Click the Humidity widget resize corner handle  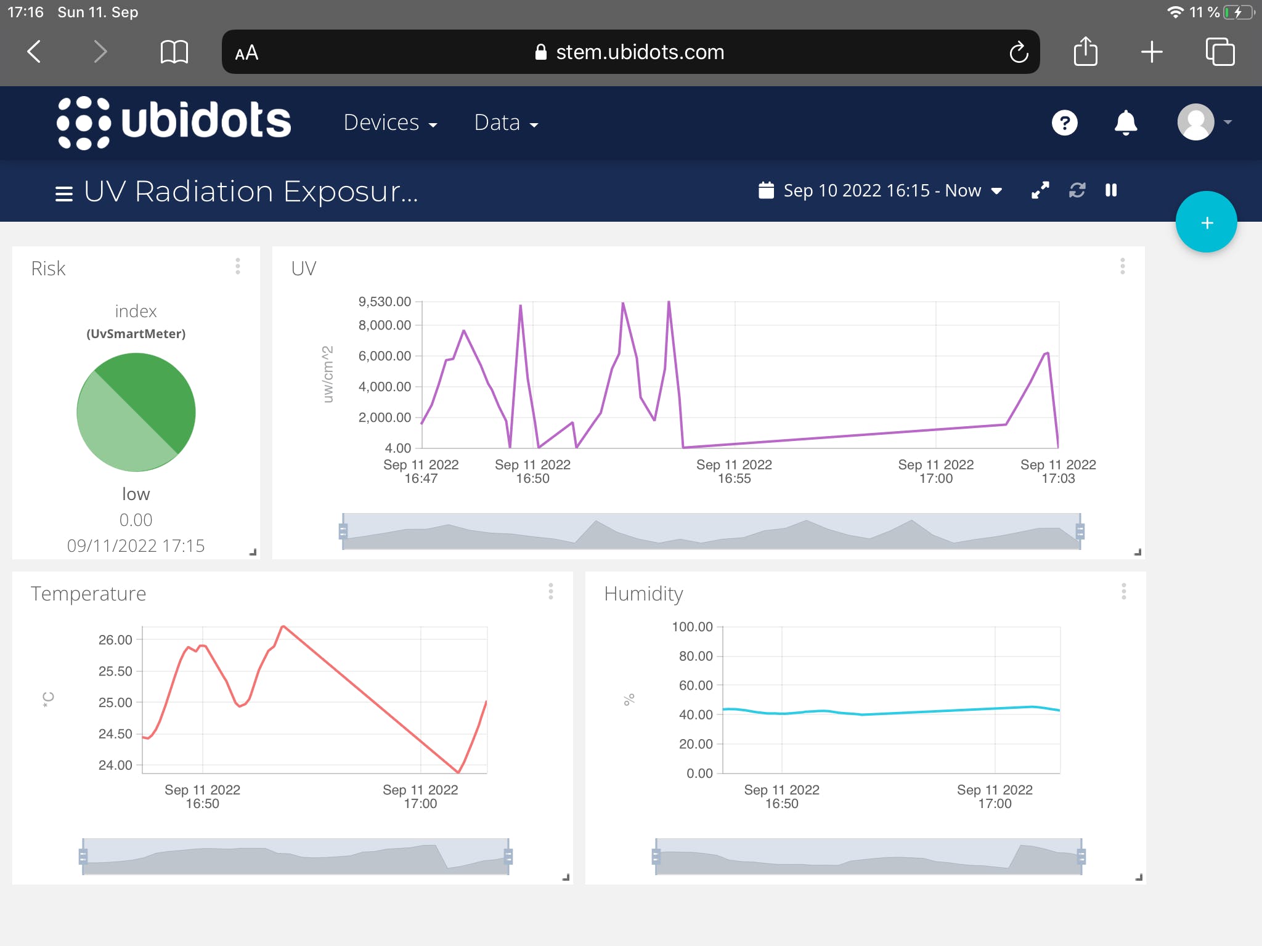pos(1139,877)
